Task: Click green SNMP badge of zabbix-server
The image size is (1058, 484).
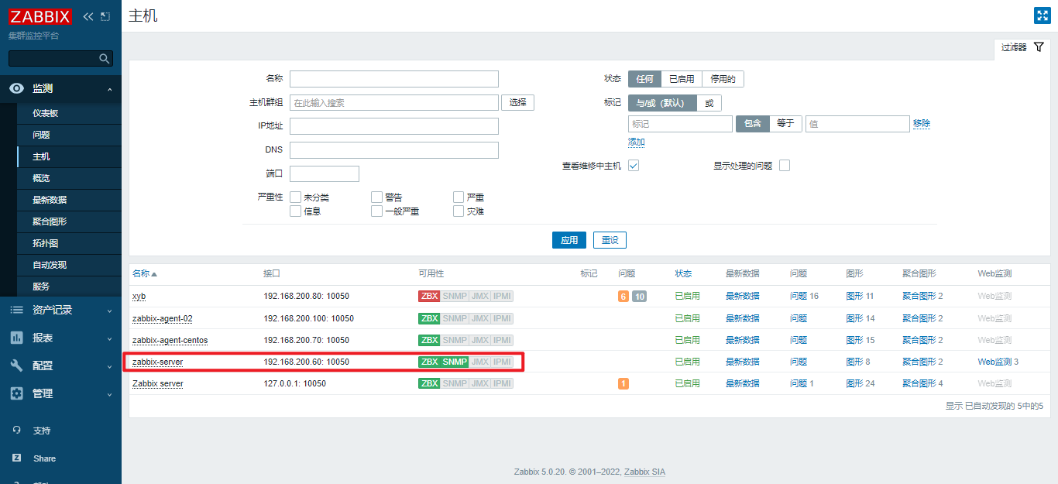Action: click(x=455, y=362)
